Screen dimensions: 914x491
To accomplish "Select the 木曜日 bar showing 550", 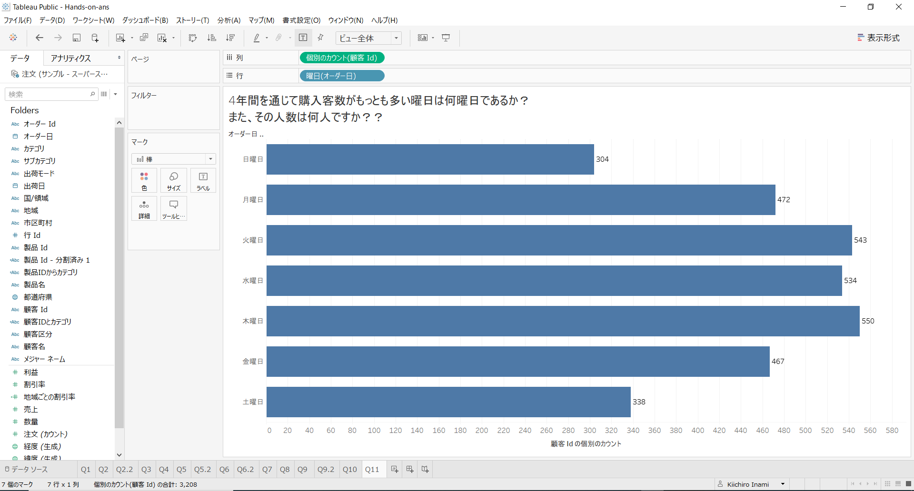I will [563, 321].
